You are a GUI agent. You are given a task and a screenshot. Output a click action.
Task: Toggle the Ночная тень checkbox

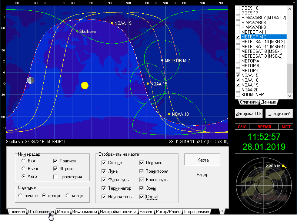104,197
